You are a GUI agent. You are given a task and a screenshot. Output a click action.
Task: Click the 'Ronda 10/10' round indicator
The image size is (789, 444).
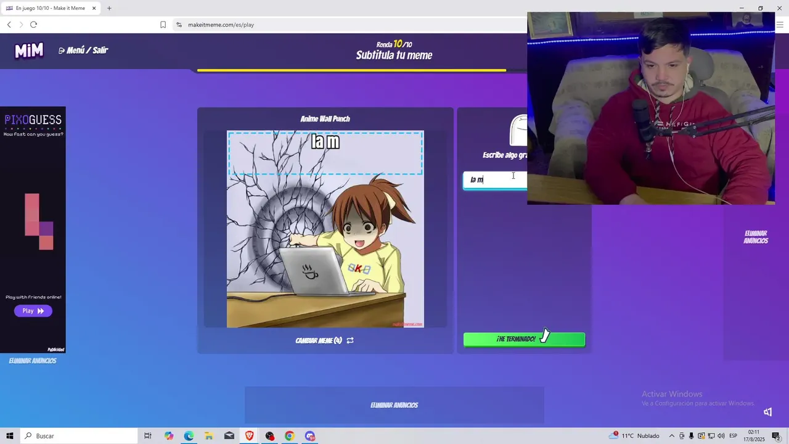pos(394,44)
